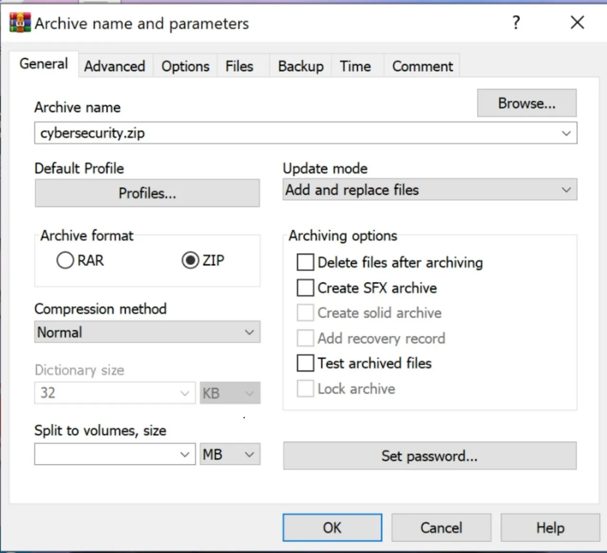The width and height of the screenshot is (607, 553).
Task: Expand the Split to volumes size arrow
Action: (x=185, y=454)
